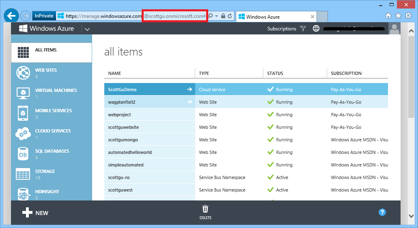Click the address bar search magnifier icon
The height and width of the screenshot is (228, 418).
(210, 16)
